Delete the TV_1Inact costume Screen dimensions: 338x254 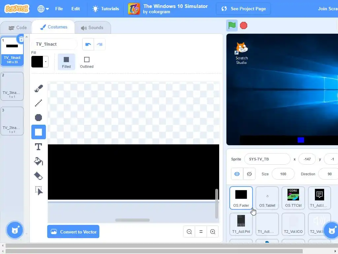pyautogui.click(x=21, y=40)
